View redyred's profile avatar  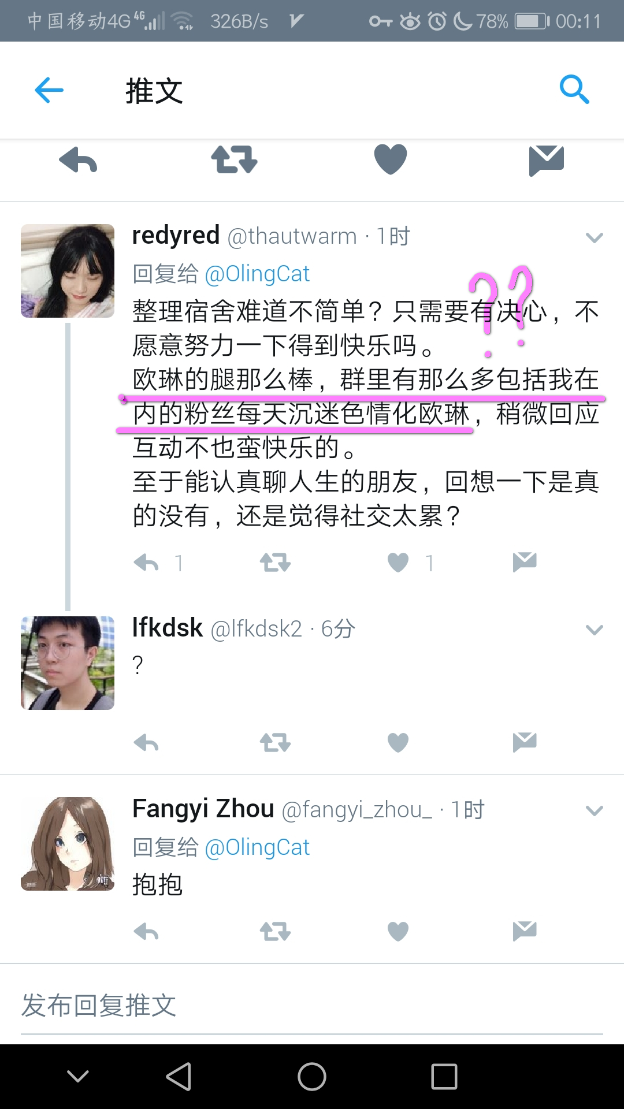coord(68,271)
